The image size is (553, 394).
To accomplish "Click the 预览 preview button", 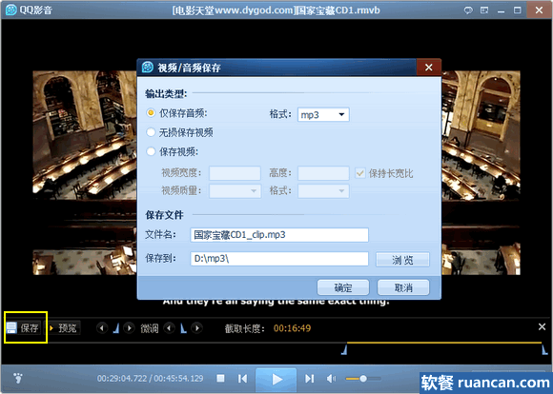I will 64,327.
